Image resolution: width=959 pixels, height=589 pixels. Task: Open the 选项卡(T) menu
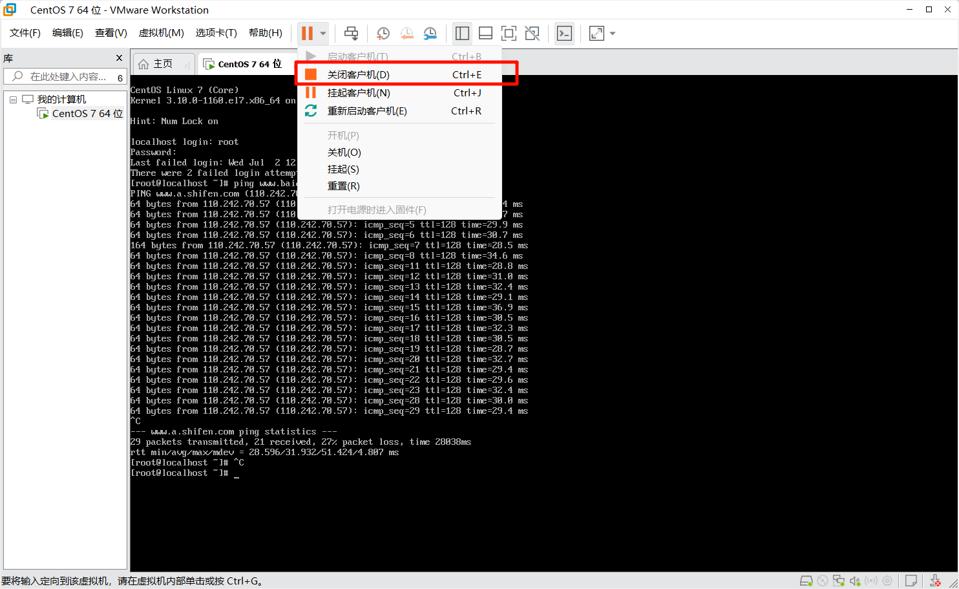(216, 33)
